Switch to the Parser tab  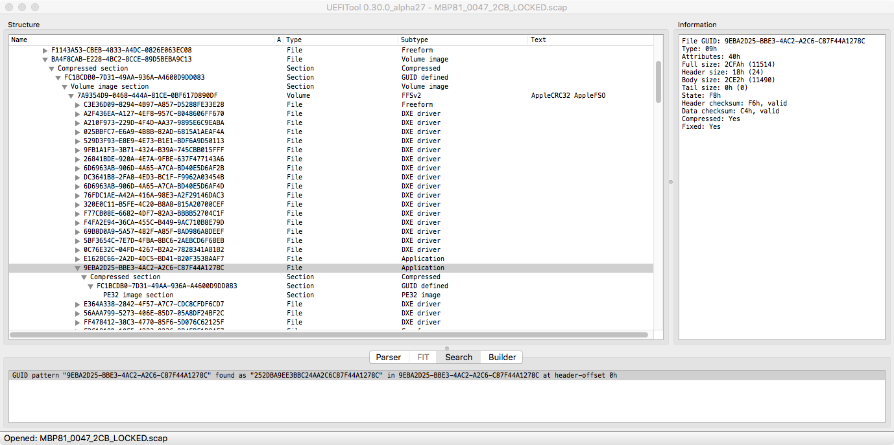(x=389, y=357)
